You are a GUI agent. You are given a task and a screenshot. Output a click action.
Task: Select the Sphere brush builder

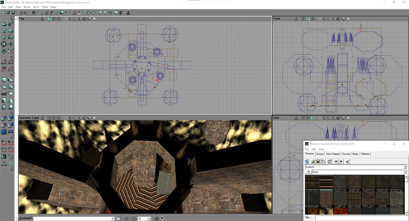(11, 107)
